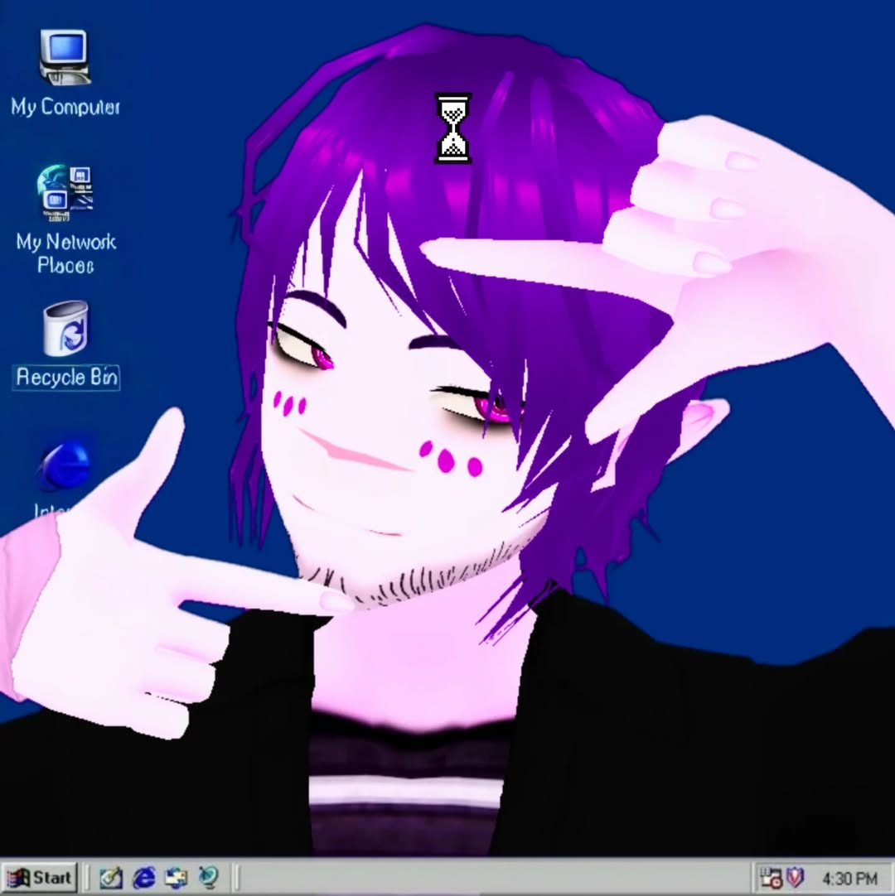The height and width of the screenshot is (896, 895).
Task: Select the My Computer desktop icon
Action: tap(65, 57)
